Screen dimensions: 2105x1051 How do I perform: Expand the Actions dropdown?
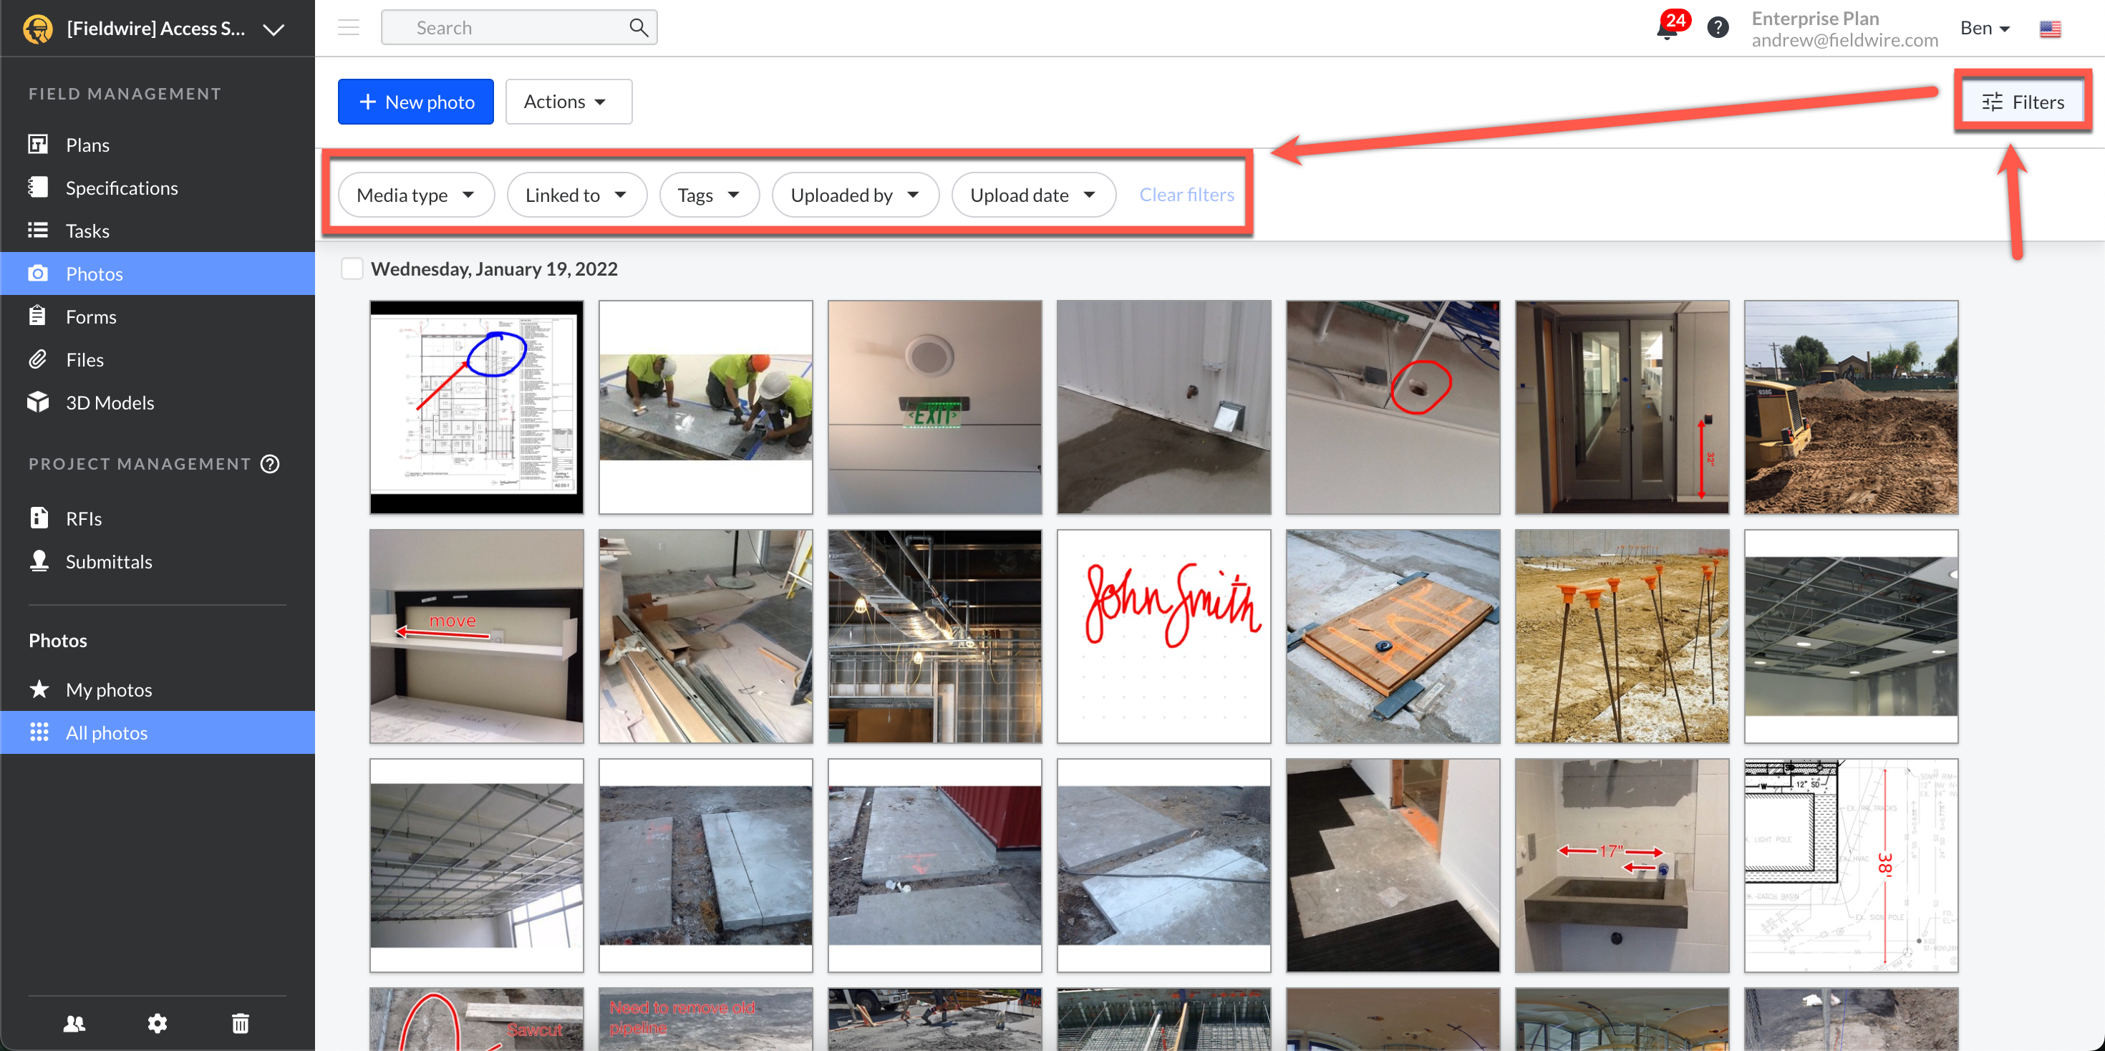pyautogui.click(x=568, y=102)
